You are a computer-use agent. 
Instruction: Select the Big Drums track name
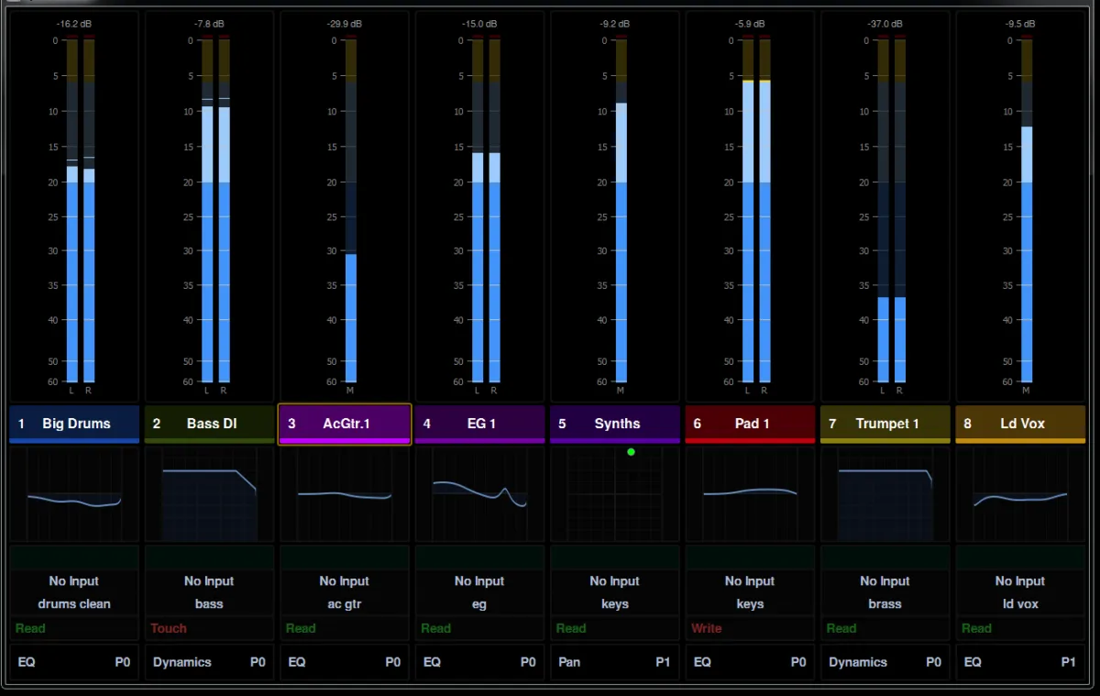pyautogui.click(x=74, y=424)
